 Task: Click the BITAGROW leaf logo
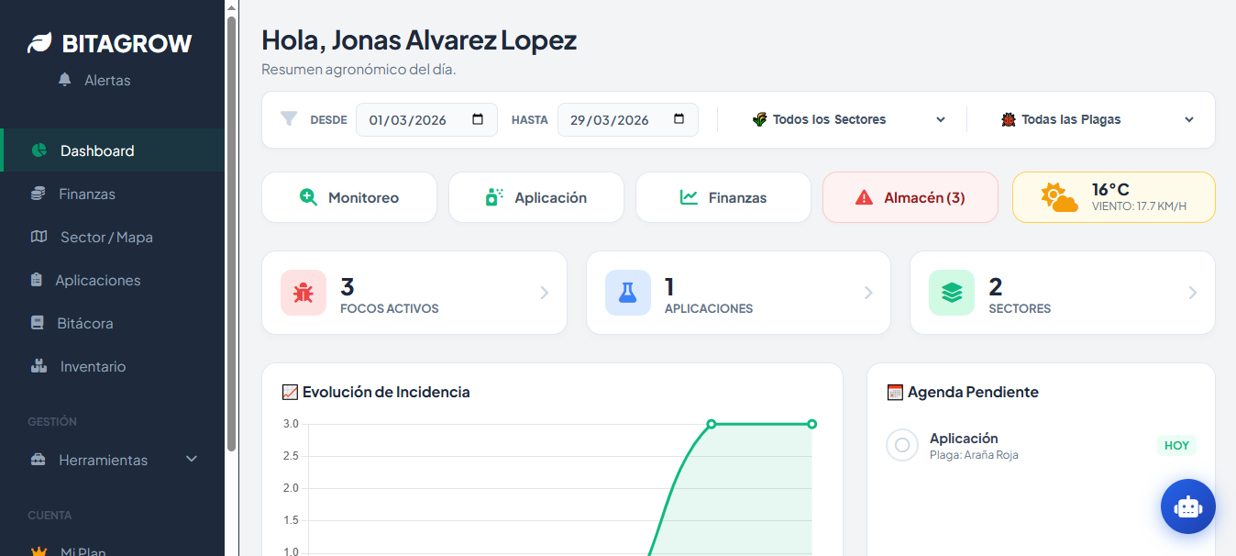(x=40, y=43)
